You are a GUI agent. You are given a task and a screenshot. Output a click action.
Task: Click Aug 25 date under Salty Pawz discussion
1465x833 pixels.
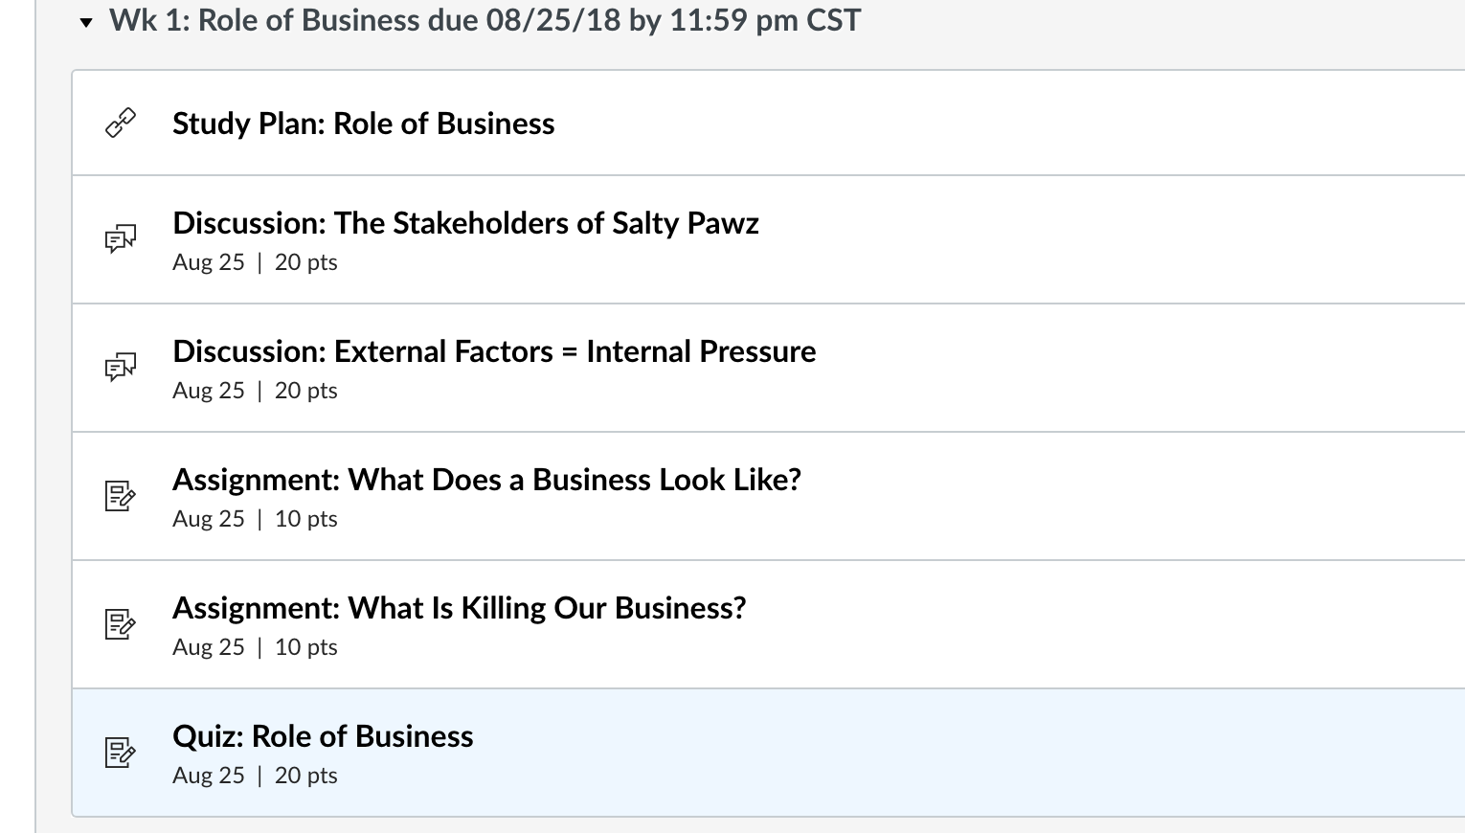point(209,262)
